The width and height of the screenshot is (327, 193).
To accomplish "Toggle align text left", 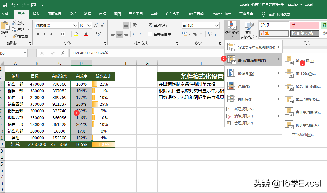I will [x=113, y=34].
